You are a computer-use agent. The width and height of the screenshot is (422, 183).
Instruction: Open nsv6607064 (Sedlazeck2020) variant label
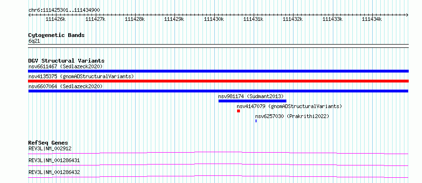click(x=65, y=86)
